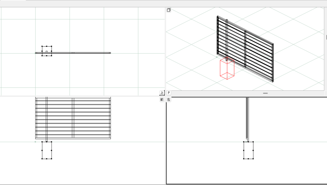
Task: Click top-left selection handle in top view
Action: point(42,47)
